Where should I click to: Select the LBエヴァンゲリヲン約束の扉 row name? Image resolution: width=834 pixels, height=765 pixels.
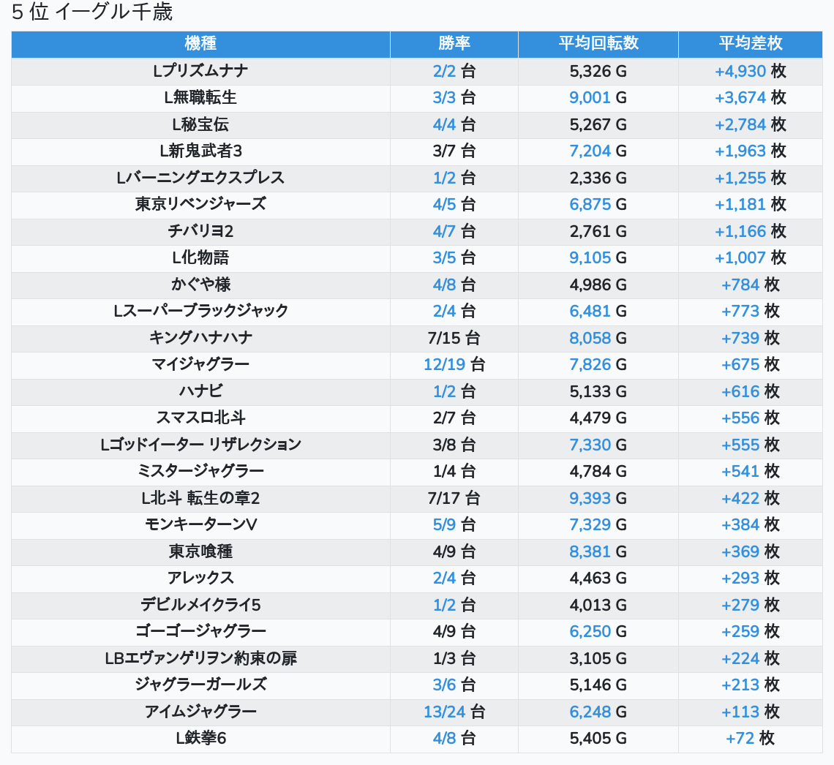tap(200, 658)
